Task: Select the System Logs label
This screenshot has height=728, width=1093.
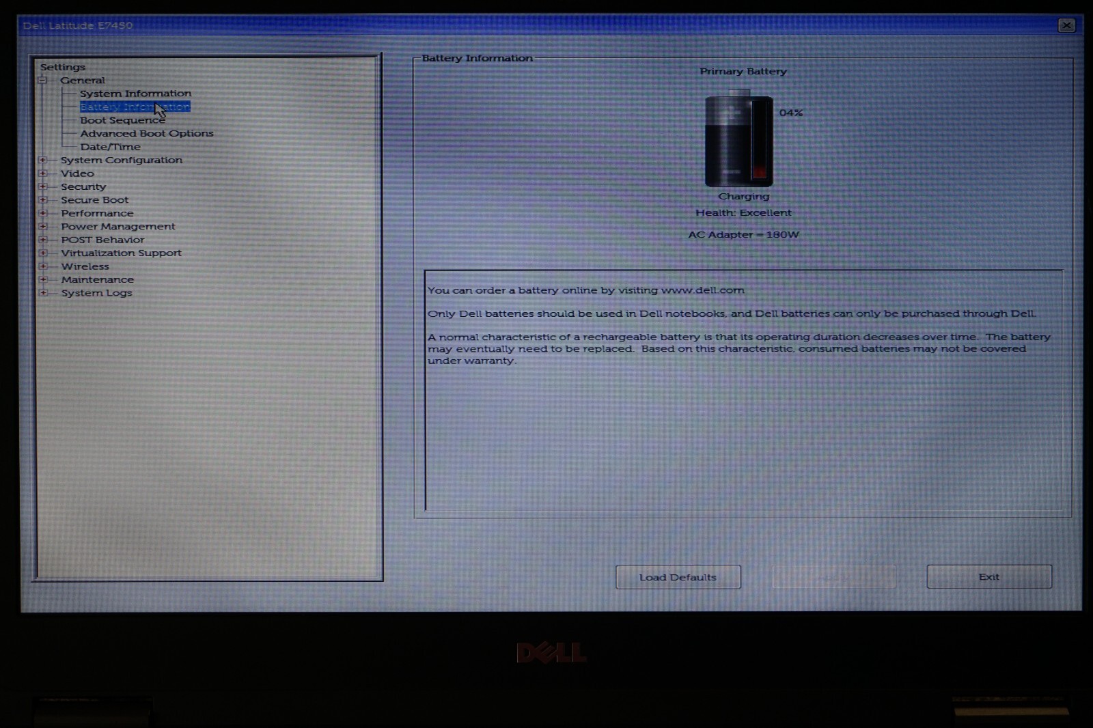Action: click(x=96, y=293)
